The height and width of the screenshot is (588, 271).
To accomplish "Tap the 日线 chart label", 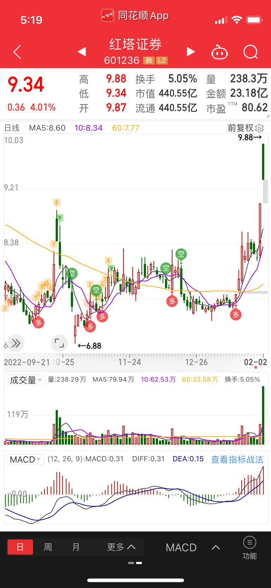I will pos(12,128).
